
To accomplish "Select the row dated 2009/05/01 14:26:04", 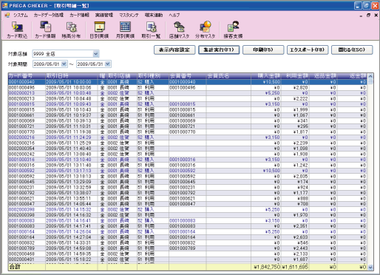I will point(188,231).
